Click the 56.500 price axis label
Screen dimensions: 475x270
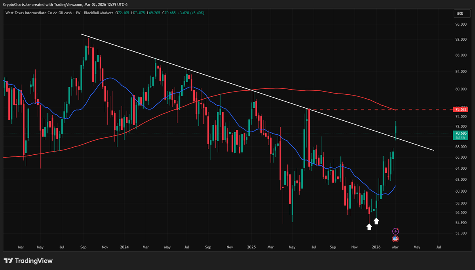point(461,212)
